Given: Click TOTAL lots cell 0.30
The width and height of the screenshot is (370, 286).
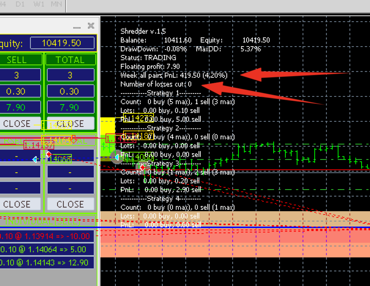Looking at the screenshot, I should pos(70,91).
